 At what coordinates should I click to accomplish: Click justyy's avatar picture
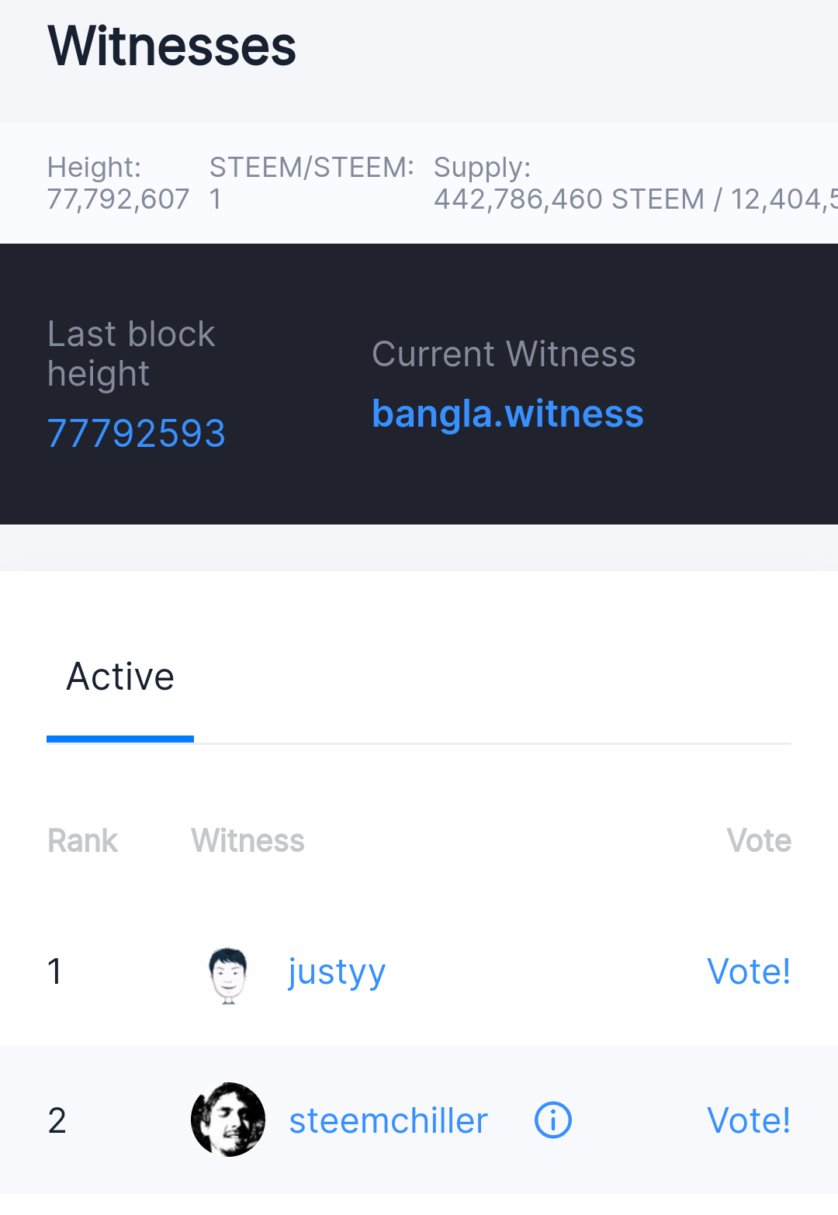(228, 973)
